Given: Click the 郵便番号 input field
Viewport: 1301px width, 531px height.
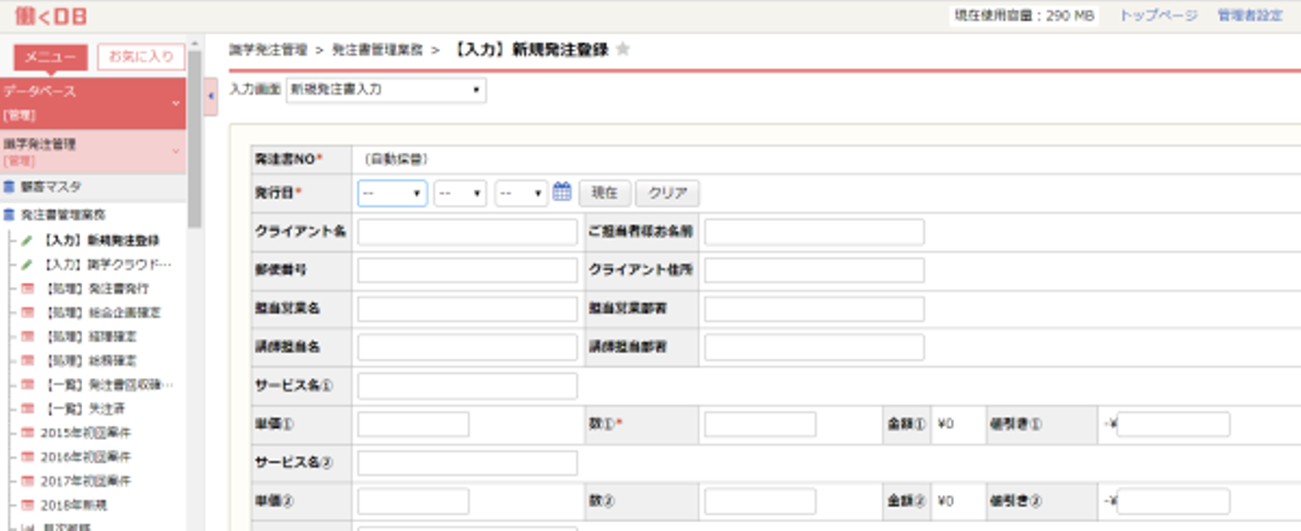Looking at the screenshot, I should tap(467, 270).
